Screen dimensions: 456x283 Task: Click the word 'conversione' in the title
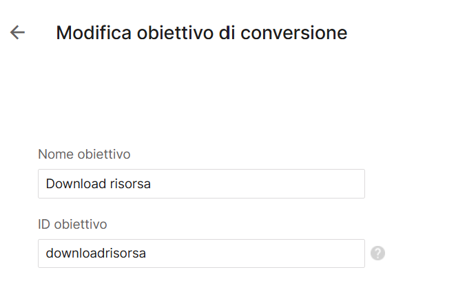293,32
